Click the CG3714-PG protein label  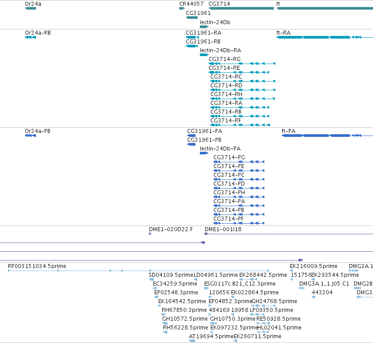coord(229,157)
